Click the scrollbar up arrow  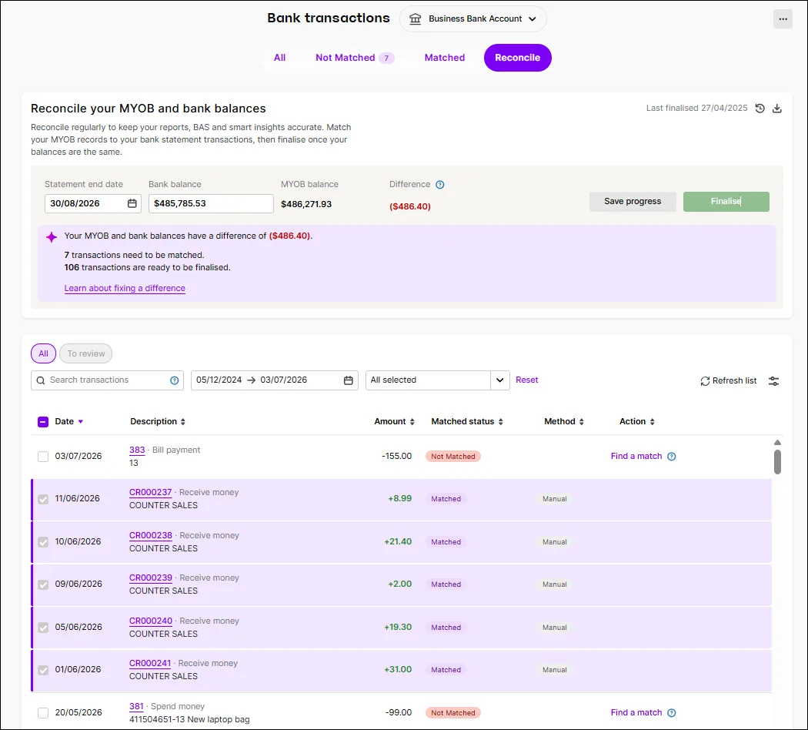click(x=777, y=442)
